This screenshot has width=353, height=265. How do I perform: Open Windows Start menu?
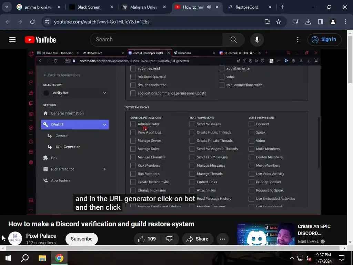tap(8, 258)
